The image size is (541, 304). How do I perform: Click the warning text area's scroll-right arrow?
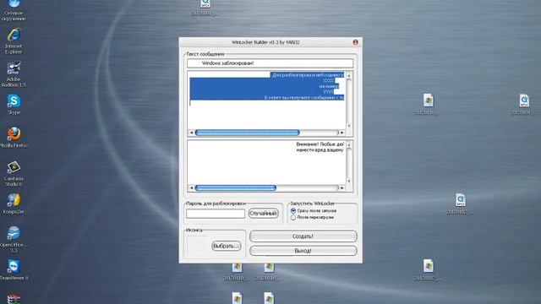click(342, 187)
